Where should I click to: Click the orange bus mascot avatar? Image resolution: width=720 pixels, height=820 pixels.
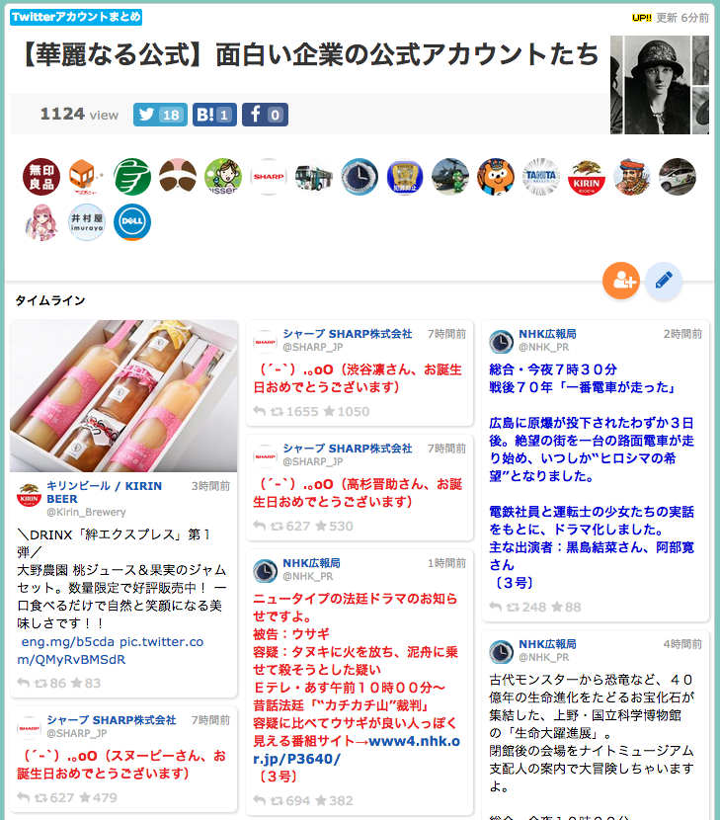pos(87,177)
